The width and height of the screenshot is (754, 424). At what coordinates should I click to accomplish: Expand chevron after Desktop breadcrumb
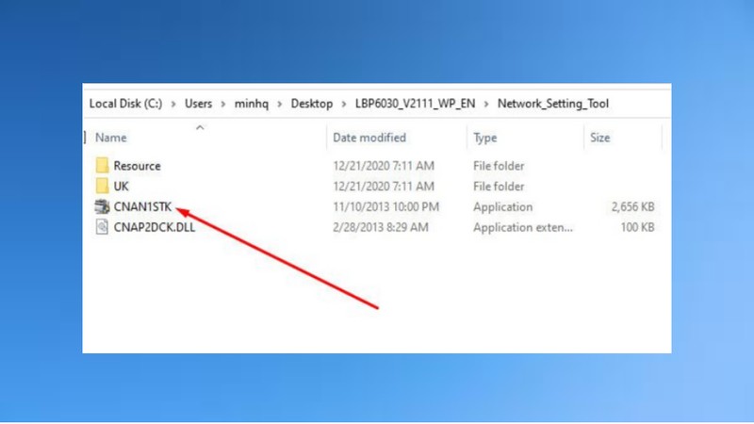coord(344,104)
